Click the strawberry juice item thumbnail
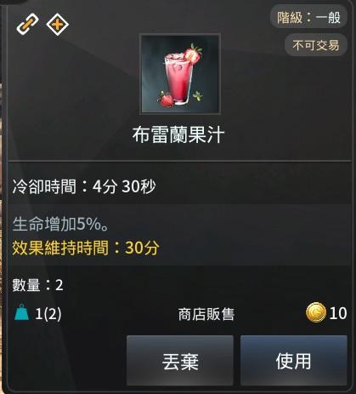 click(x=180, y=74)
